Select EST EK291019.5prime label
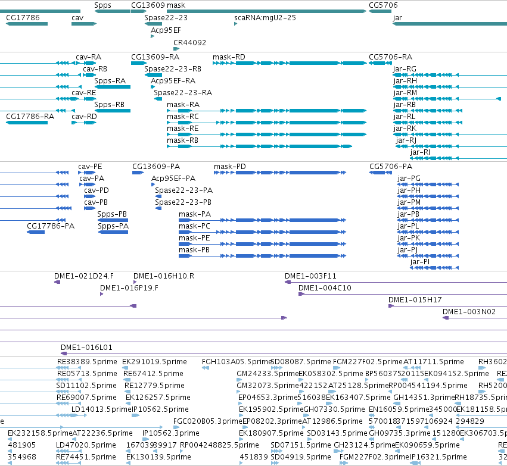The height and width of the screenshot is (466, 507). click(x=154, y=362)
